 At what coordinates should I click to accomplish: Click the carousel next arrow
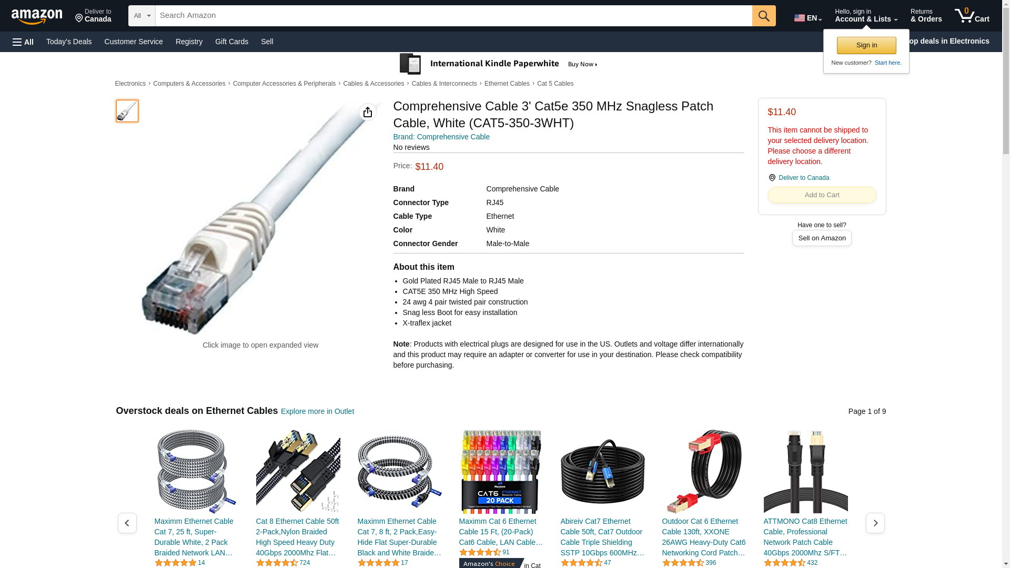[875, 523]
